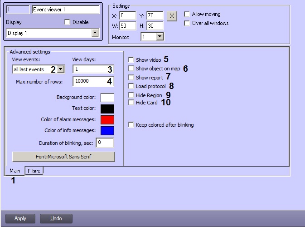
Task: Open the View events dropdown
Action: [61, 69]
